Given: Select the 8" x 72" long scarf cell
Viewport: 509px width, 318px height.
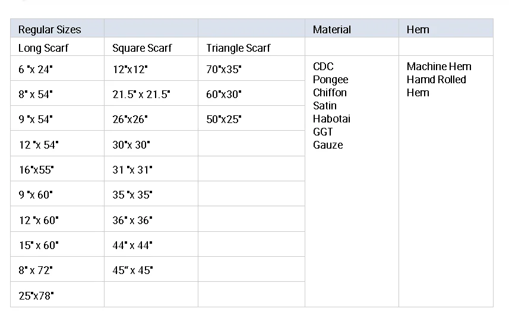Looking at the screenshot, I should [x=36, y=270].
